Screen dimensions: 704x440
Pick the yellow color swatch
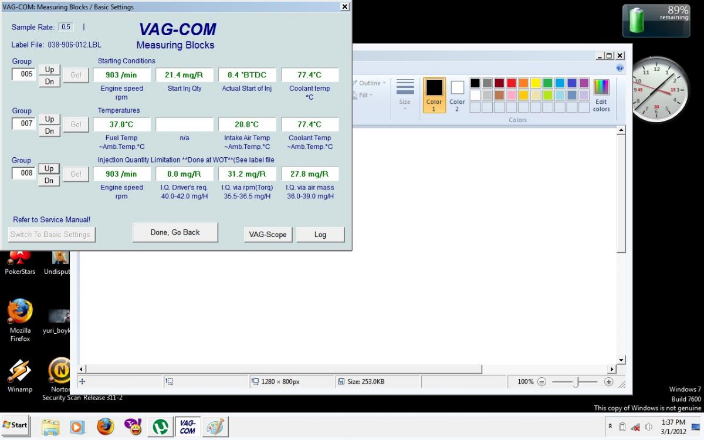point(536,83)
